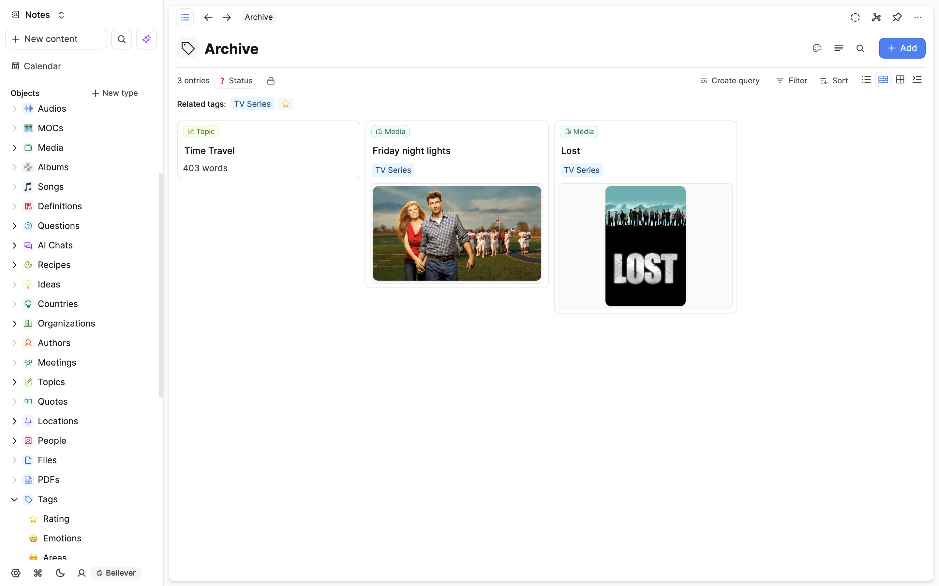Open Songs in the sidebar
Screen dimensions: 939x586
pos(51,187)
